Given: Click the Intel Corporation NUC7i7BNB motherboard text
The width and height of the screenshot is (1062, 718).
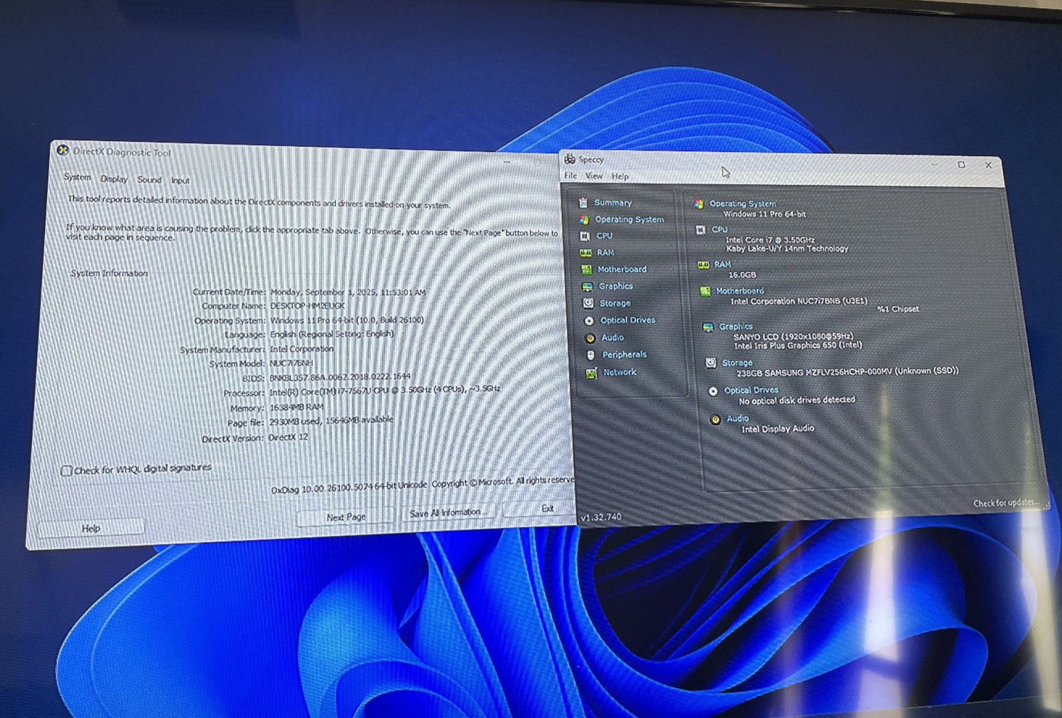Looking at the screenshot, I should [x=799, y=301].
